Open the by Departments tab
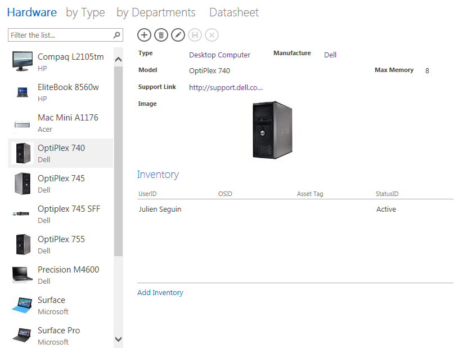 point(156,13)
